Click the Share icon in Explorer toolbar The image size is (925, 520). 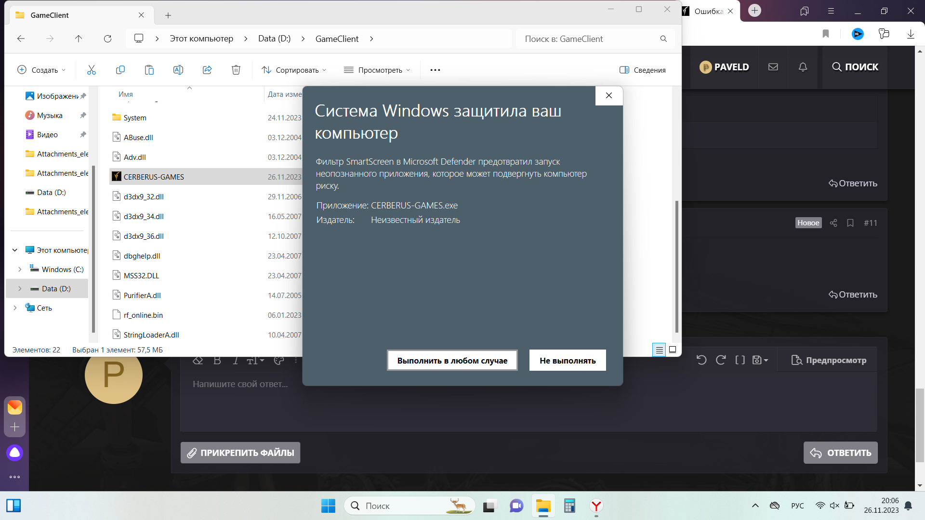click(207, 70)
